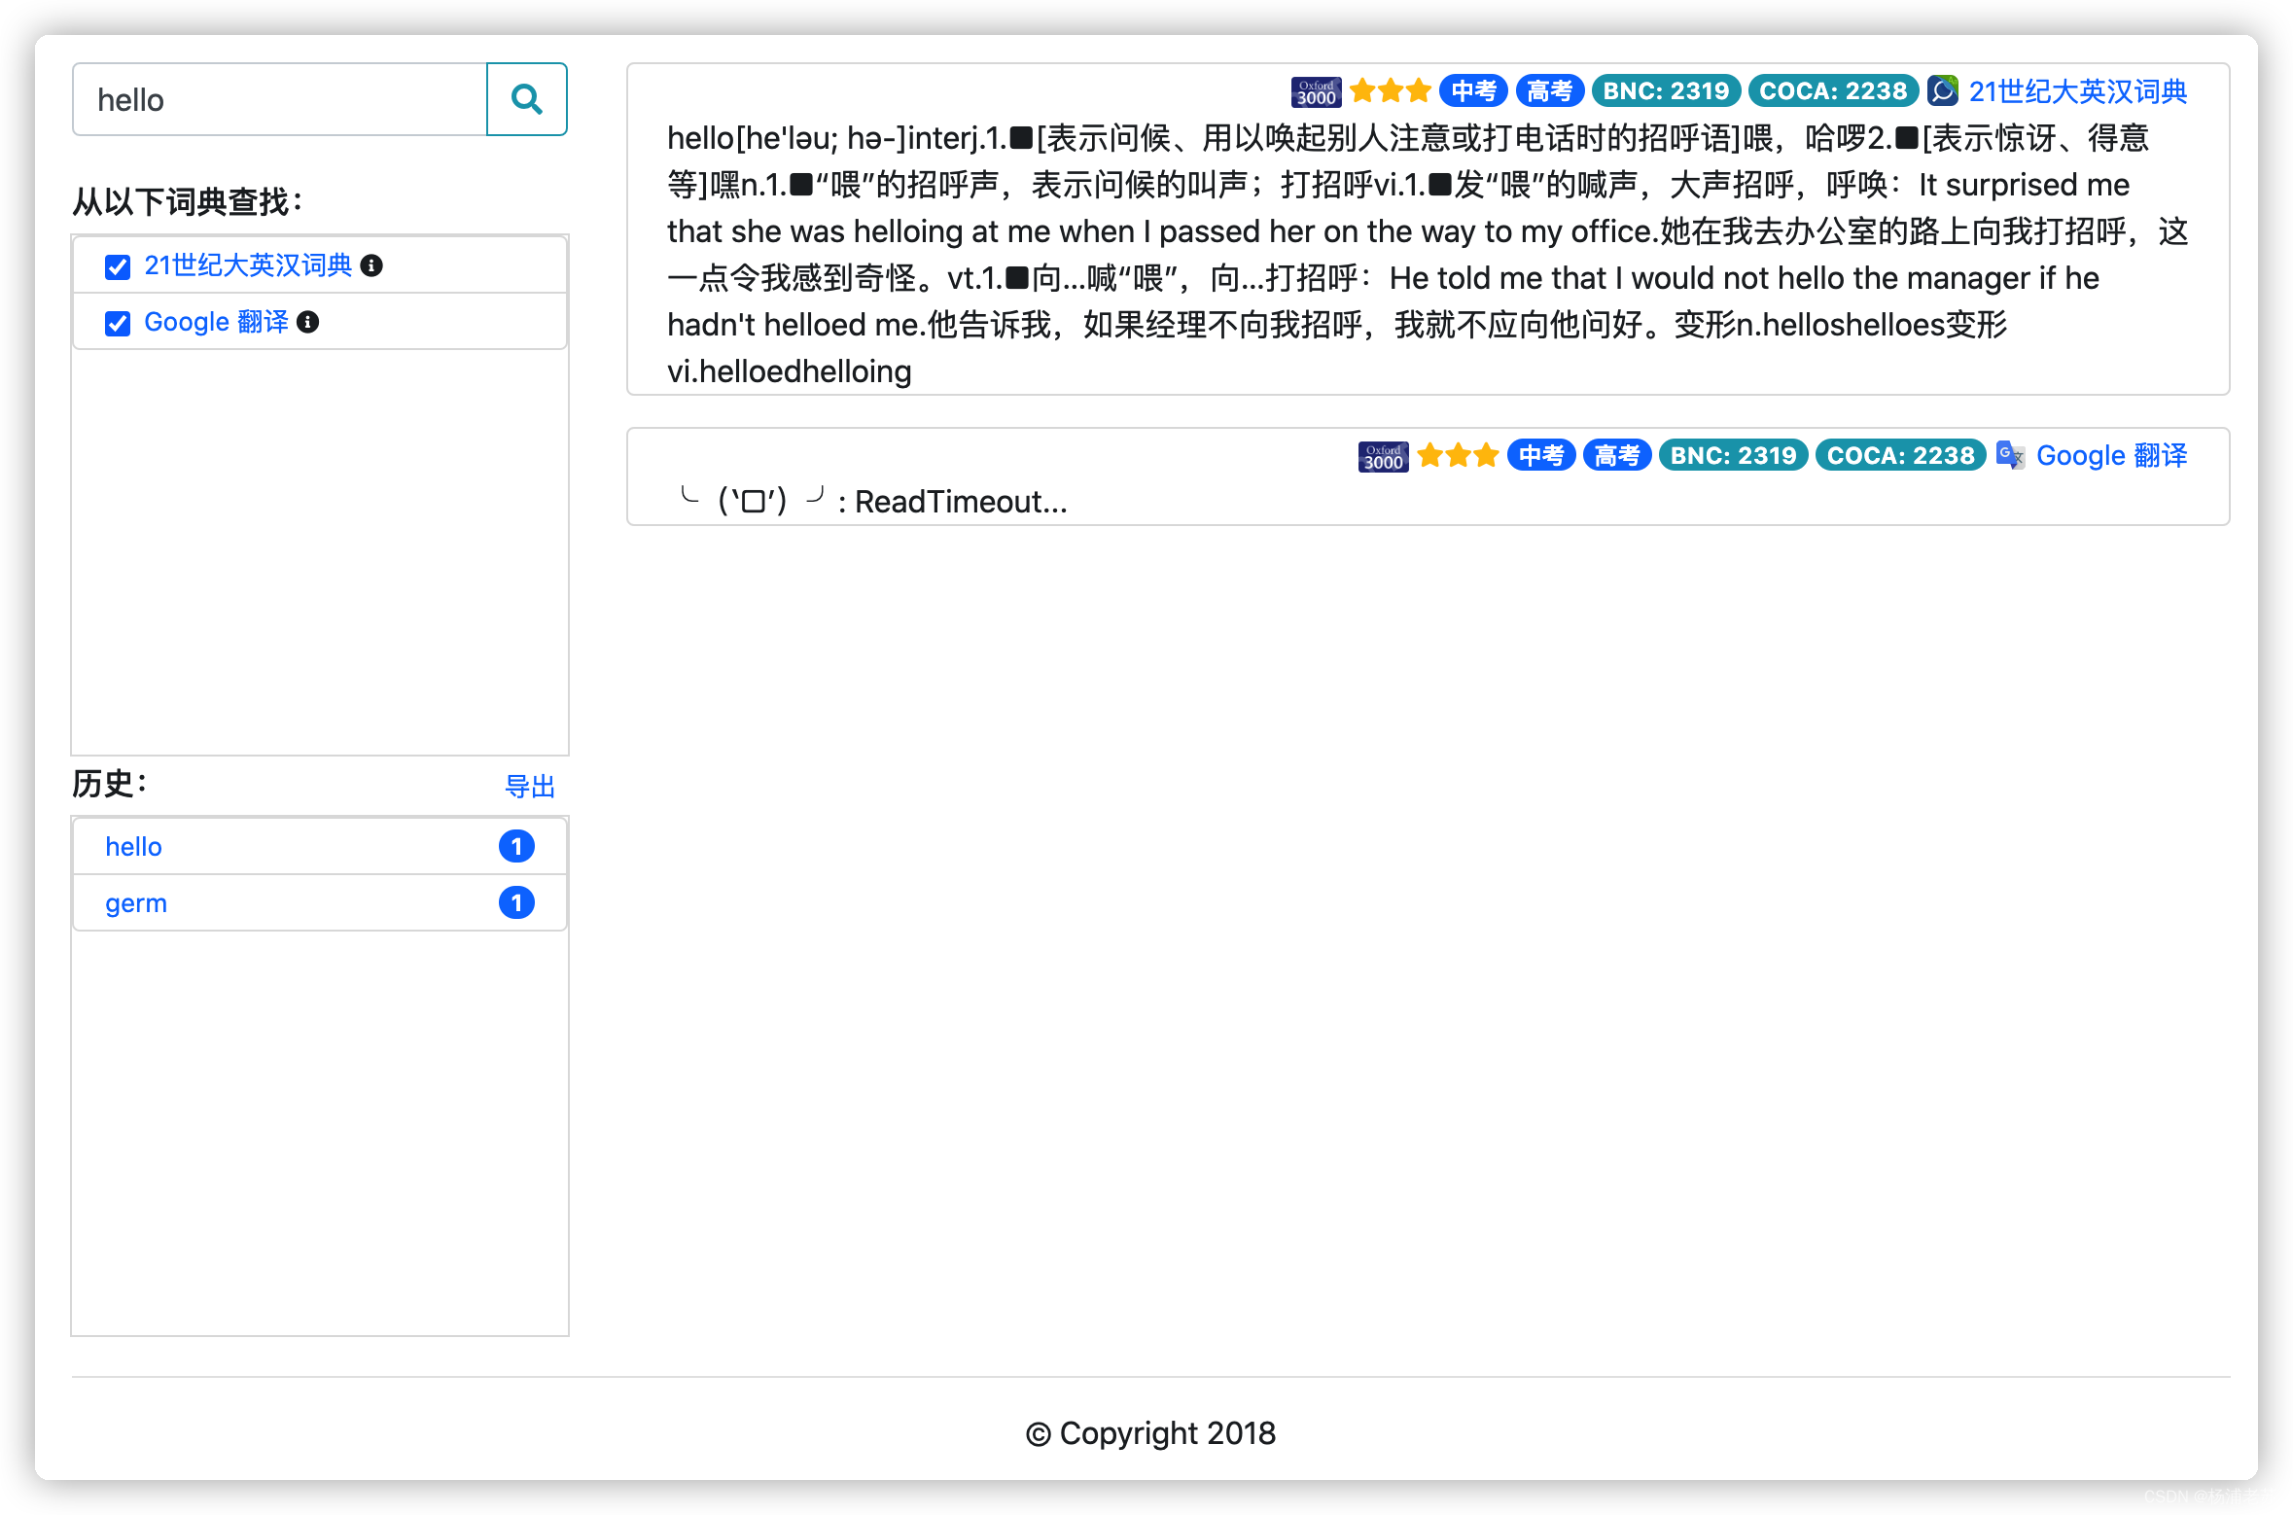Click info icon beside Google 翻译 checkbox
Image resolution: width=2293 pixels, height=1515 pixels.
[308, 322]
